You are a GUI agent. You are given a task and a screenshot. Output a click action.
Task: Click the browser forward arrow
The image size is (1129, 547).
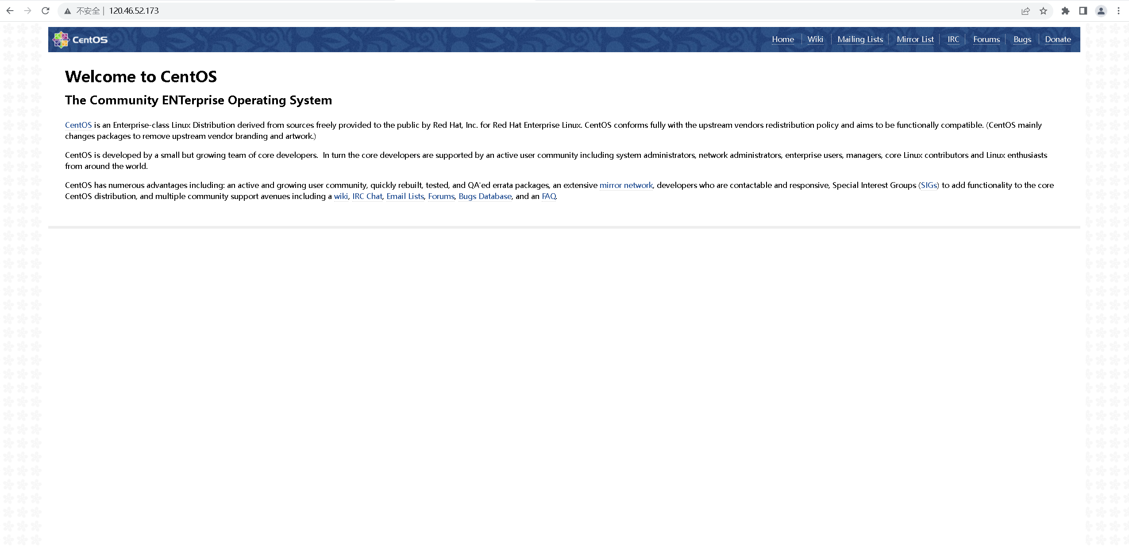(27, 11)
